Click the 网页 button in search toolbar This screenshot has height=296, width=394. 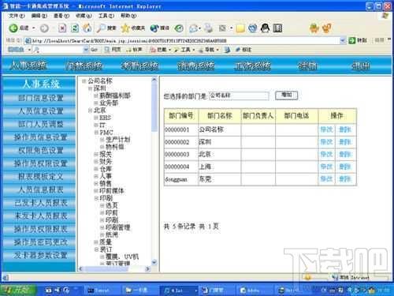tap(113, 50)
